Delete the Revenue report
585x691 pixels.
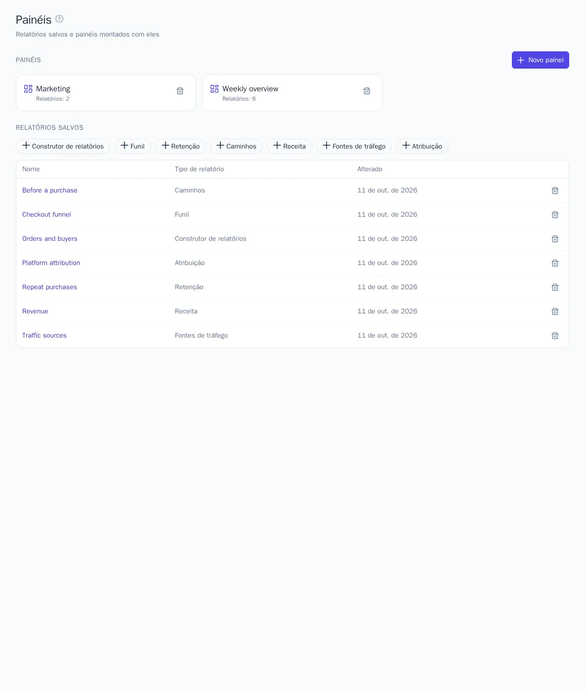[x=555, y=311]
